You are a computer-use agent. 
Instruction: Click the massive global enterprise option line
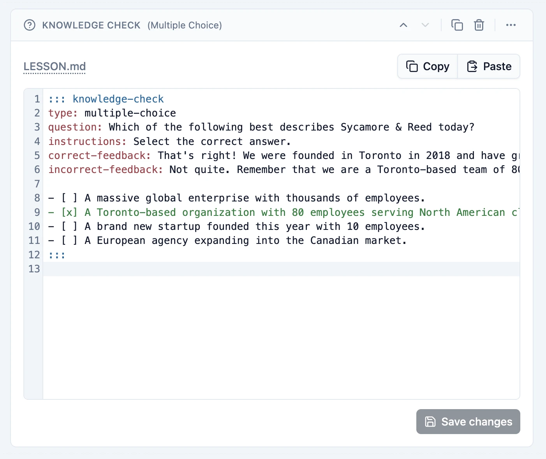[236, 198]
